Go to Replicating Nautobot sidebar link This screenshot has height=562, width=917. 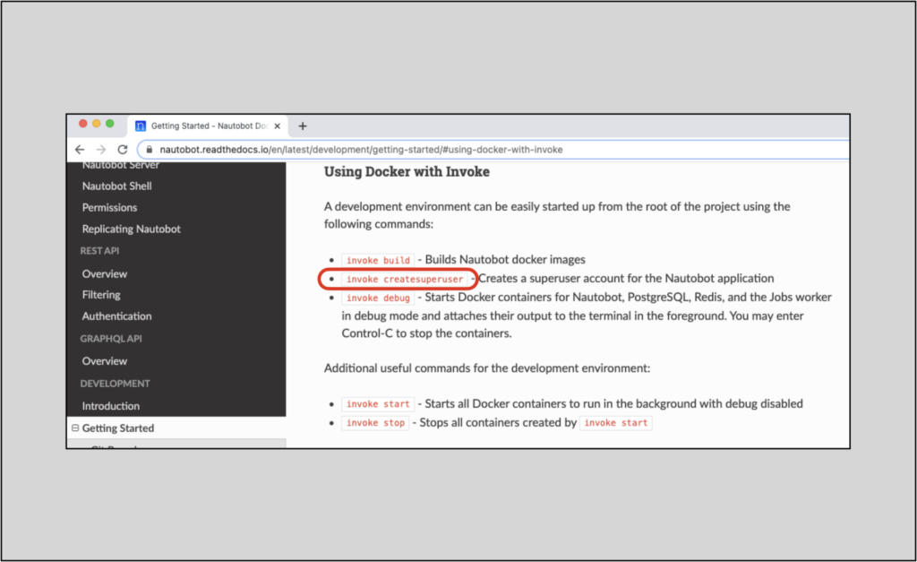click(x=131, y=229)
